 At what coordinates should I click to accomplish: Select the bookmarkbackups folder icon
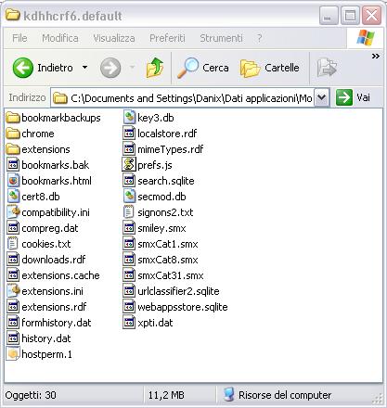tap(13, 118)
